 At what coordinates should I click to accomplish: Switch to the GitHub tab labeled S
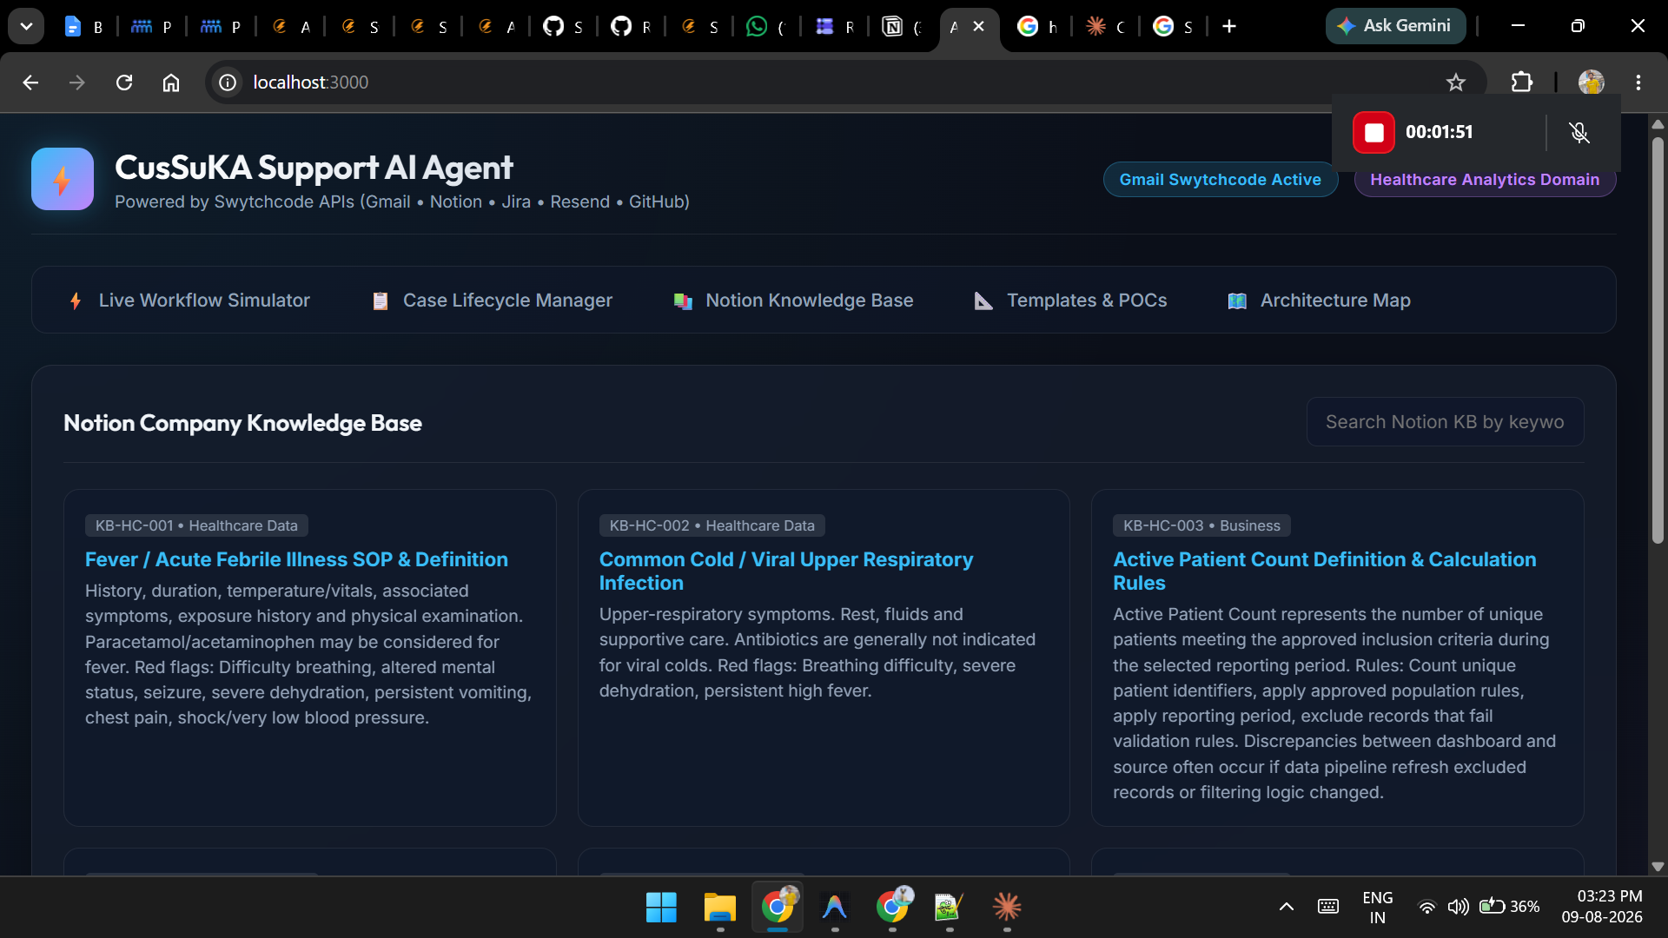pyautogui.click(x=564, y=27)
